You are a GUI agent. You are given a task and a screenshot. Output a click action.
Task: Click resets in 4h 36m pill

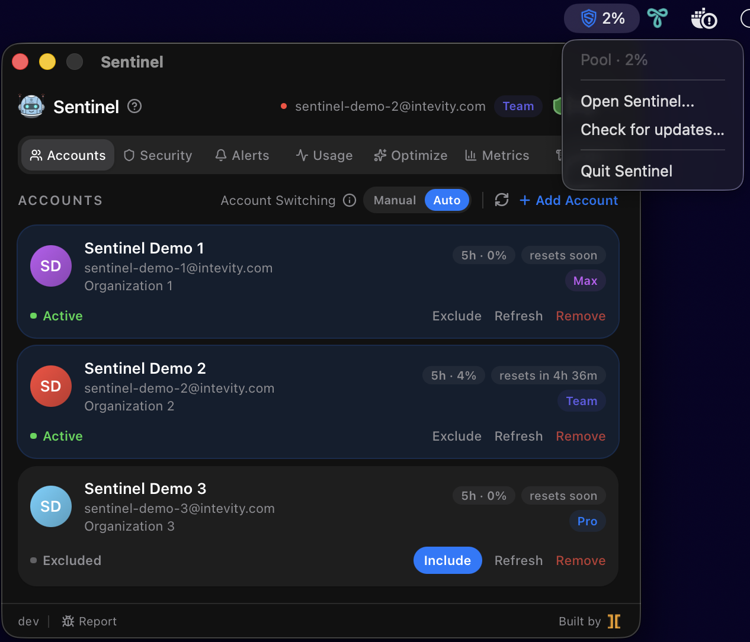click(548, 375)
